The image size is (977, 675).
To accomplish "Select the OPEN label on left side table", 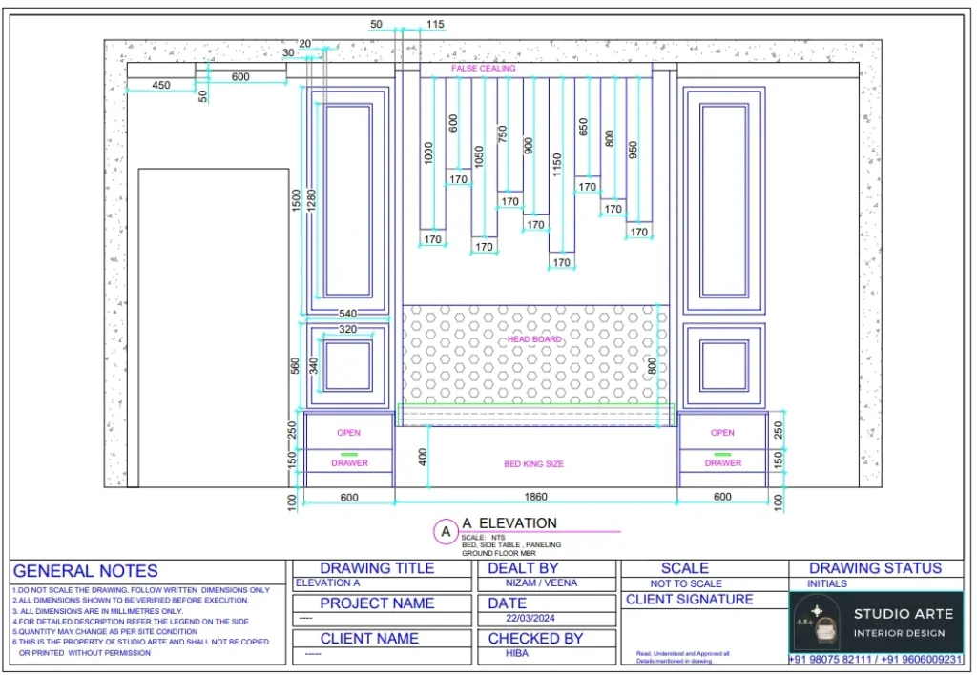I will pyautogui.click(x=349, y=433).
